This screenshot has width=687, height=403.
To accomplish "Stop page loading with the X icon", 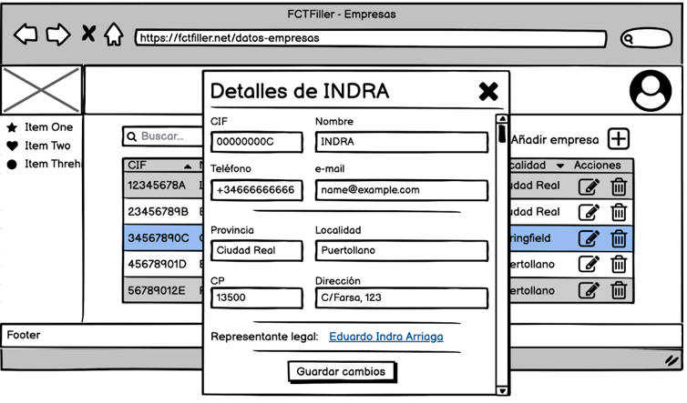I will click(x=89, y=34).
